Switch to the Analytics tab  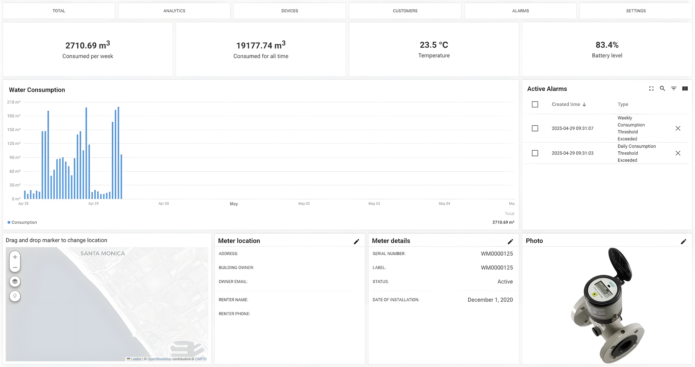pyautogui.click(x=174, y=11)
